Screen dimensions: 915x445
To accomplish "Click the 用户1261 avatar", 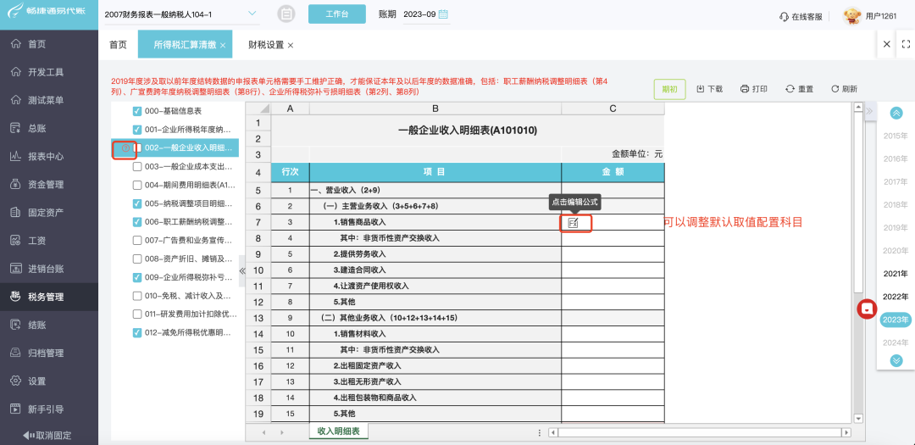I will [x=852, y=16].
